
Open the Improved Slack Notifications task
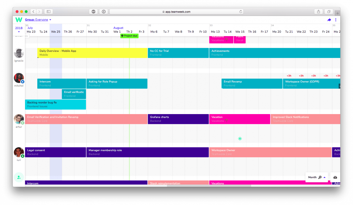coord(305,119)
